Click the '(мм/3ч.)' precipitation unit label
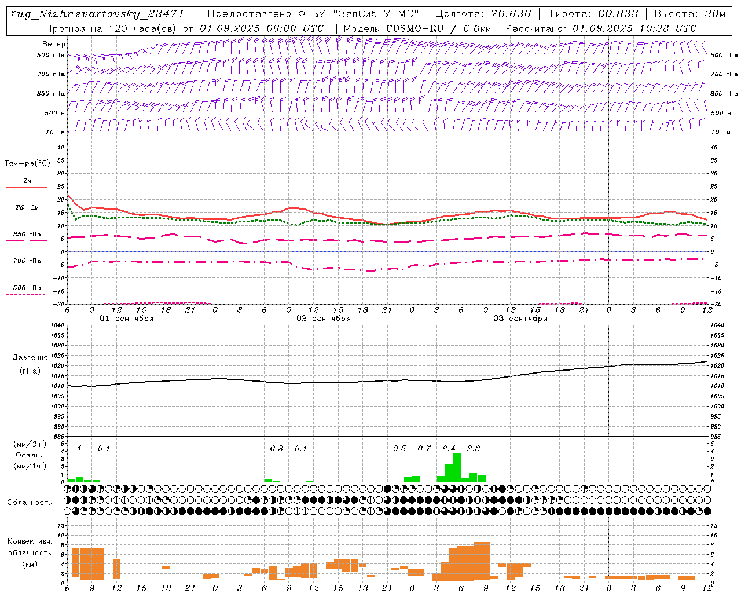741x593 pixels. tap(31, 444)
